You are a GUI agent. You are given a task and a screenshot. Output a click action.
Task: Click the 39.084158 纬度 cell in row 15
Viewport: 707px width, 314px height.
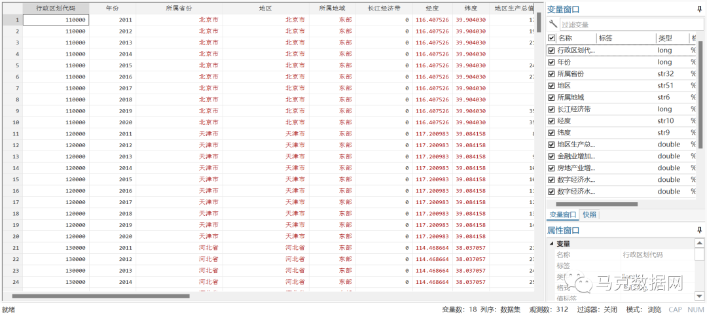point(471,179)
